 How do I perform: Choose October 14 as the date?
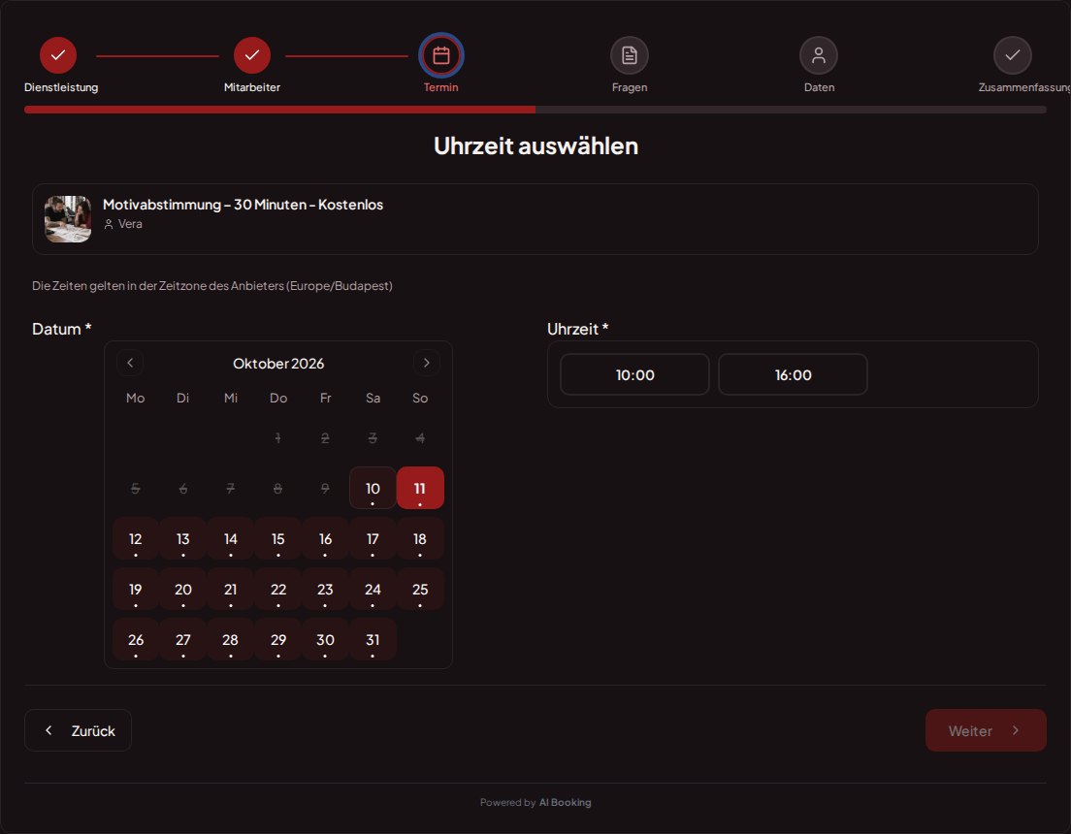(230, 539)
